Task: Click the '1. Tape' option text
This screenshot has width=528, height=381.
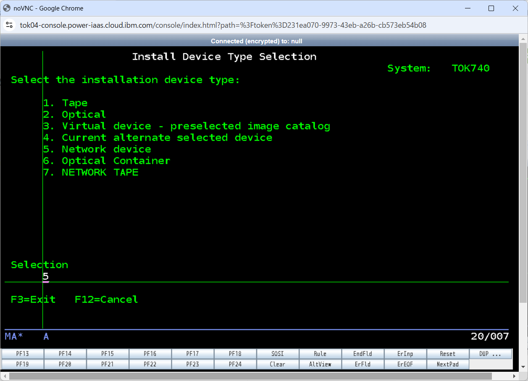Action: click(65, 103)
